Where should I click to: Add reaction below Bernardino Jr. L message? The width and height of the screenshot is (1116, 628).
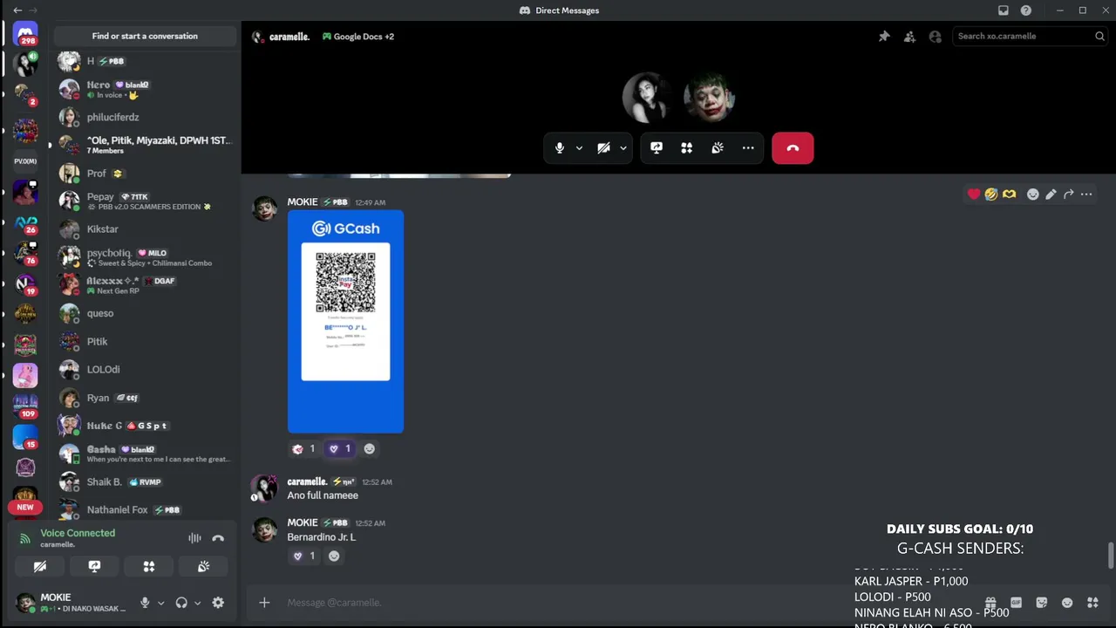click(x=334, y=556)
